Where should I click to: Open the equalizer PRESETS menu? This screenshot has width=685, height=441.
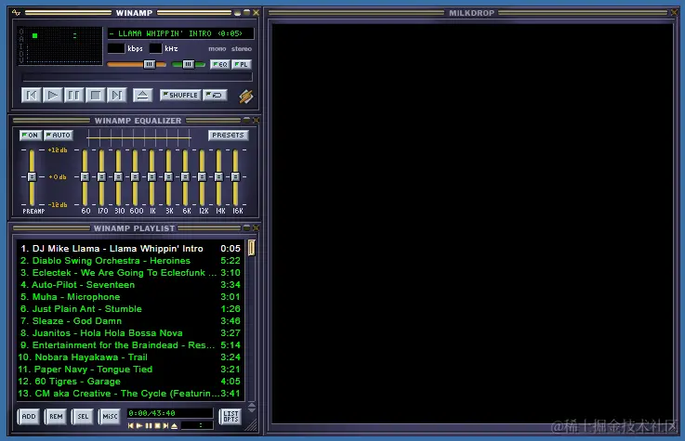[228, 136]
